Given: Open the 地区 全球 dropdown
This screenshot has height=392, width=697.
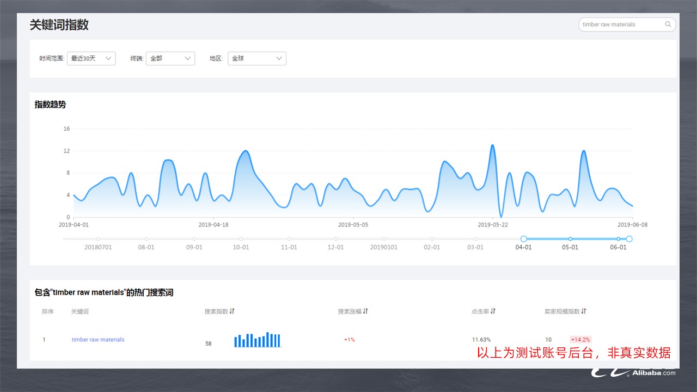Looking at the screenshot, I should tap(257, 58).
